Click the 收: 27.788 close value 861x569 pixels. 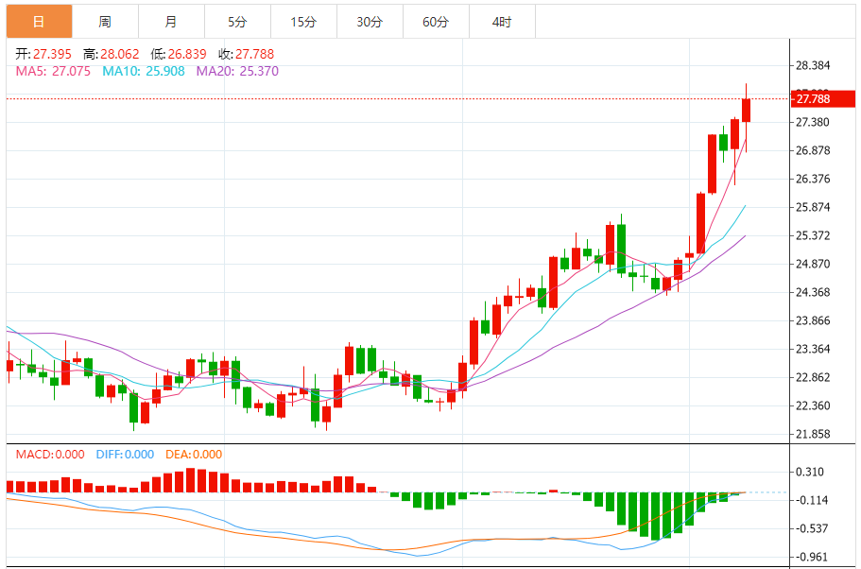[x=246, y=54]
